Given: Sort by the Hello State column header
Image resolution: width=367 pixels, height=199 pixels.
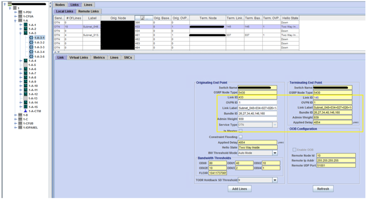Looking at the screenshot, I should (x=290, y=18).
